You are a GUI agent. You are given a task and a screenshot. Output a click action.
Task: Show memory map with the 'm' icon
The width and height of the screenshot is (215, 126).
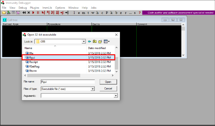(84, 13)
